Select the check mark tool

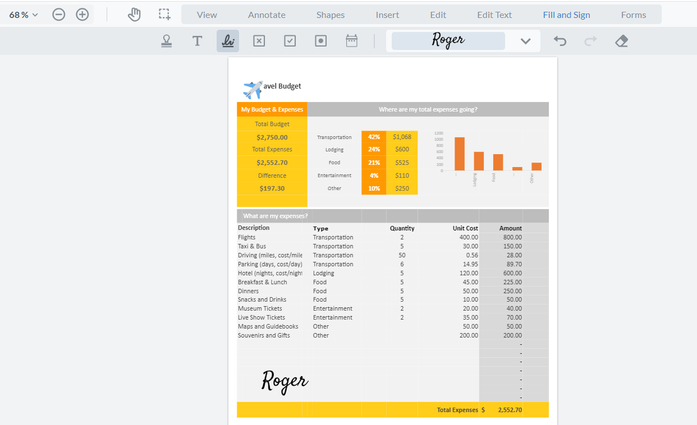click(290, 41)
